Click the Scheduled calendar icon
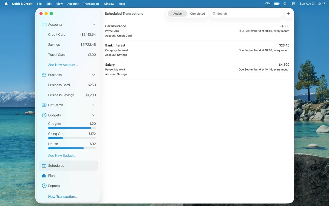 coord(44,166)
